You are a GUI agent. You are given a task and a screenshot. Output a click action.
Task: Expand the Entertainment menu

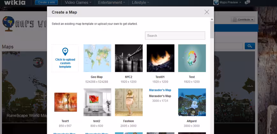[x=111, y=3]
